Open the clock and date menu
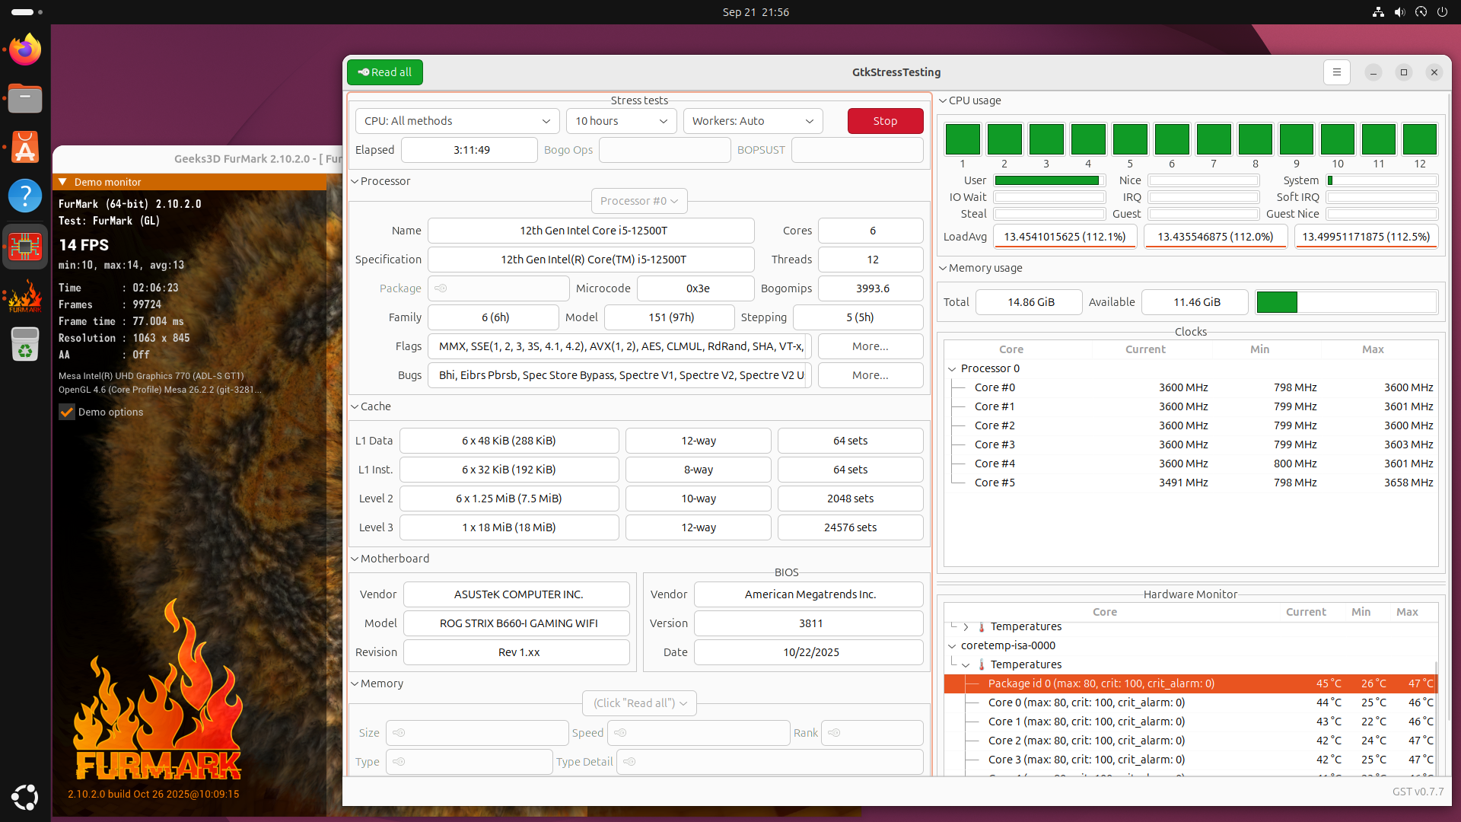Viewport: 1461px width, 822px height. [x=756, y=12]
